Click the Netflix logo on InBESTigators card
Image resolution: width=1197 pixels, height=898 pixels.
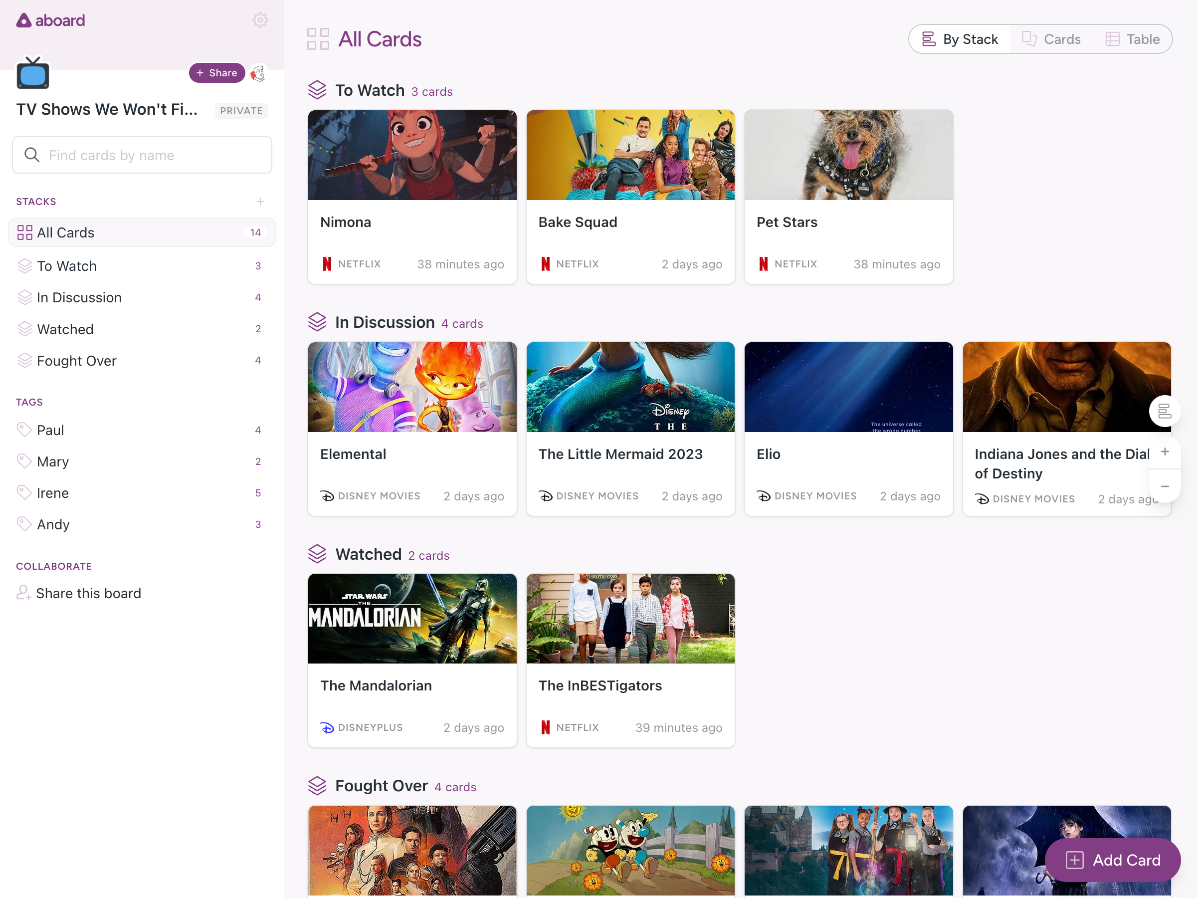[x=545, y=727]
